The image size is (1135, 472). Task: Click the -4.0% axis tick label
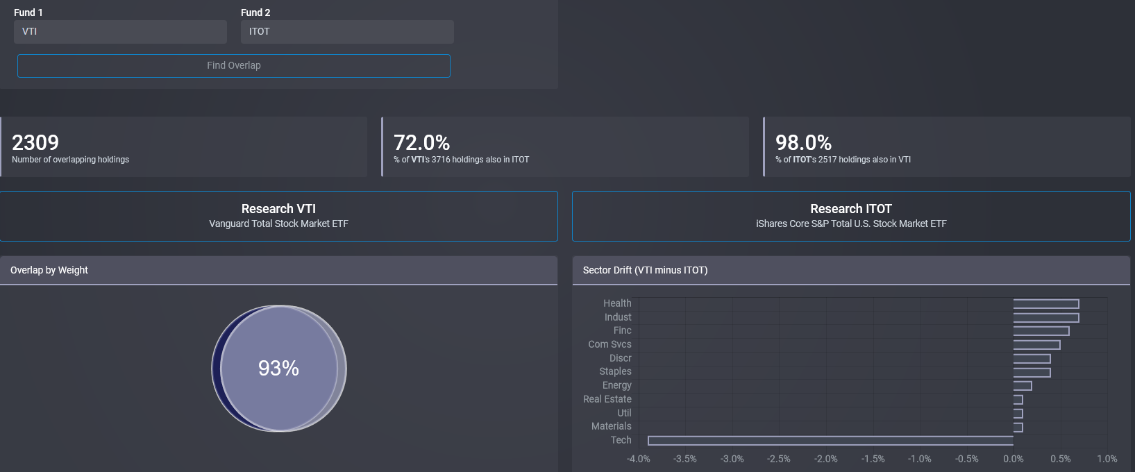point(639,459)
